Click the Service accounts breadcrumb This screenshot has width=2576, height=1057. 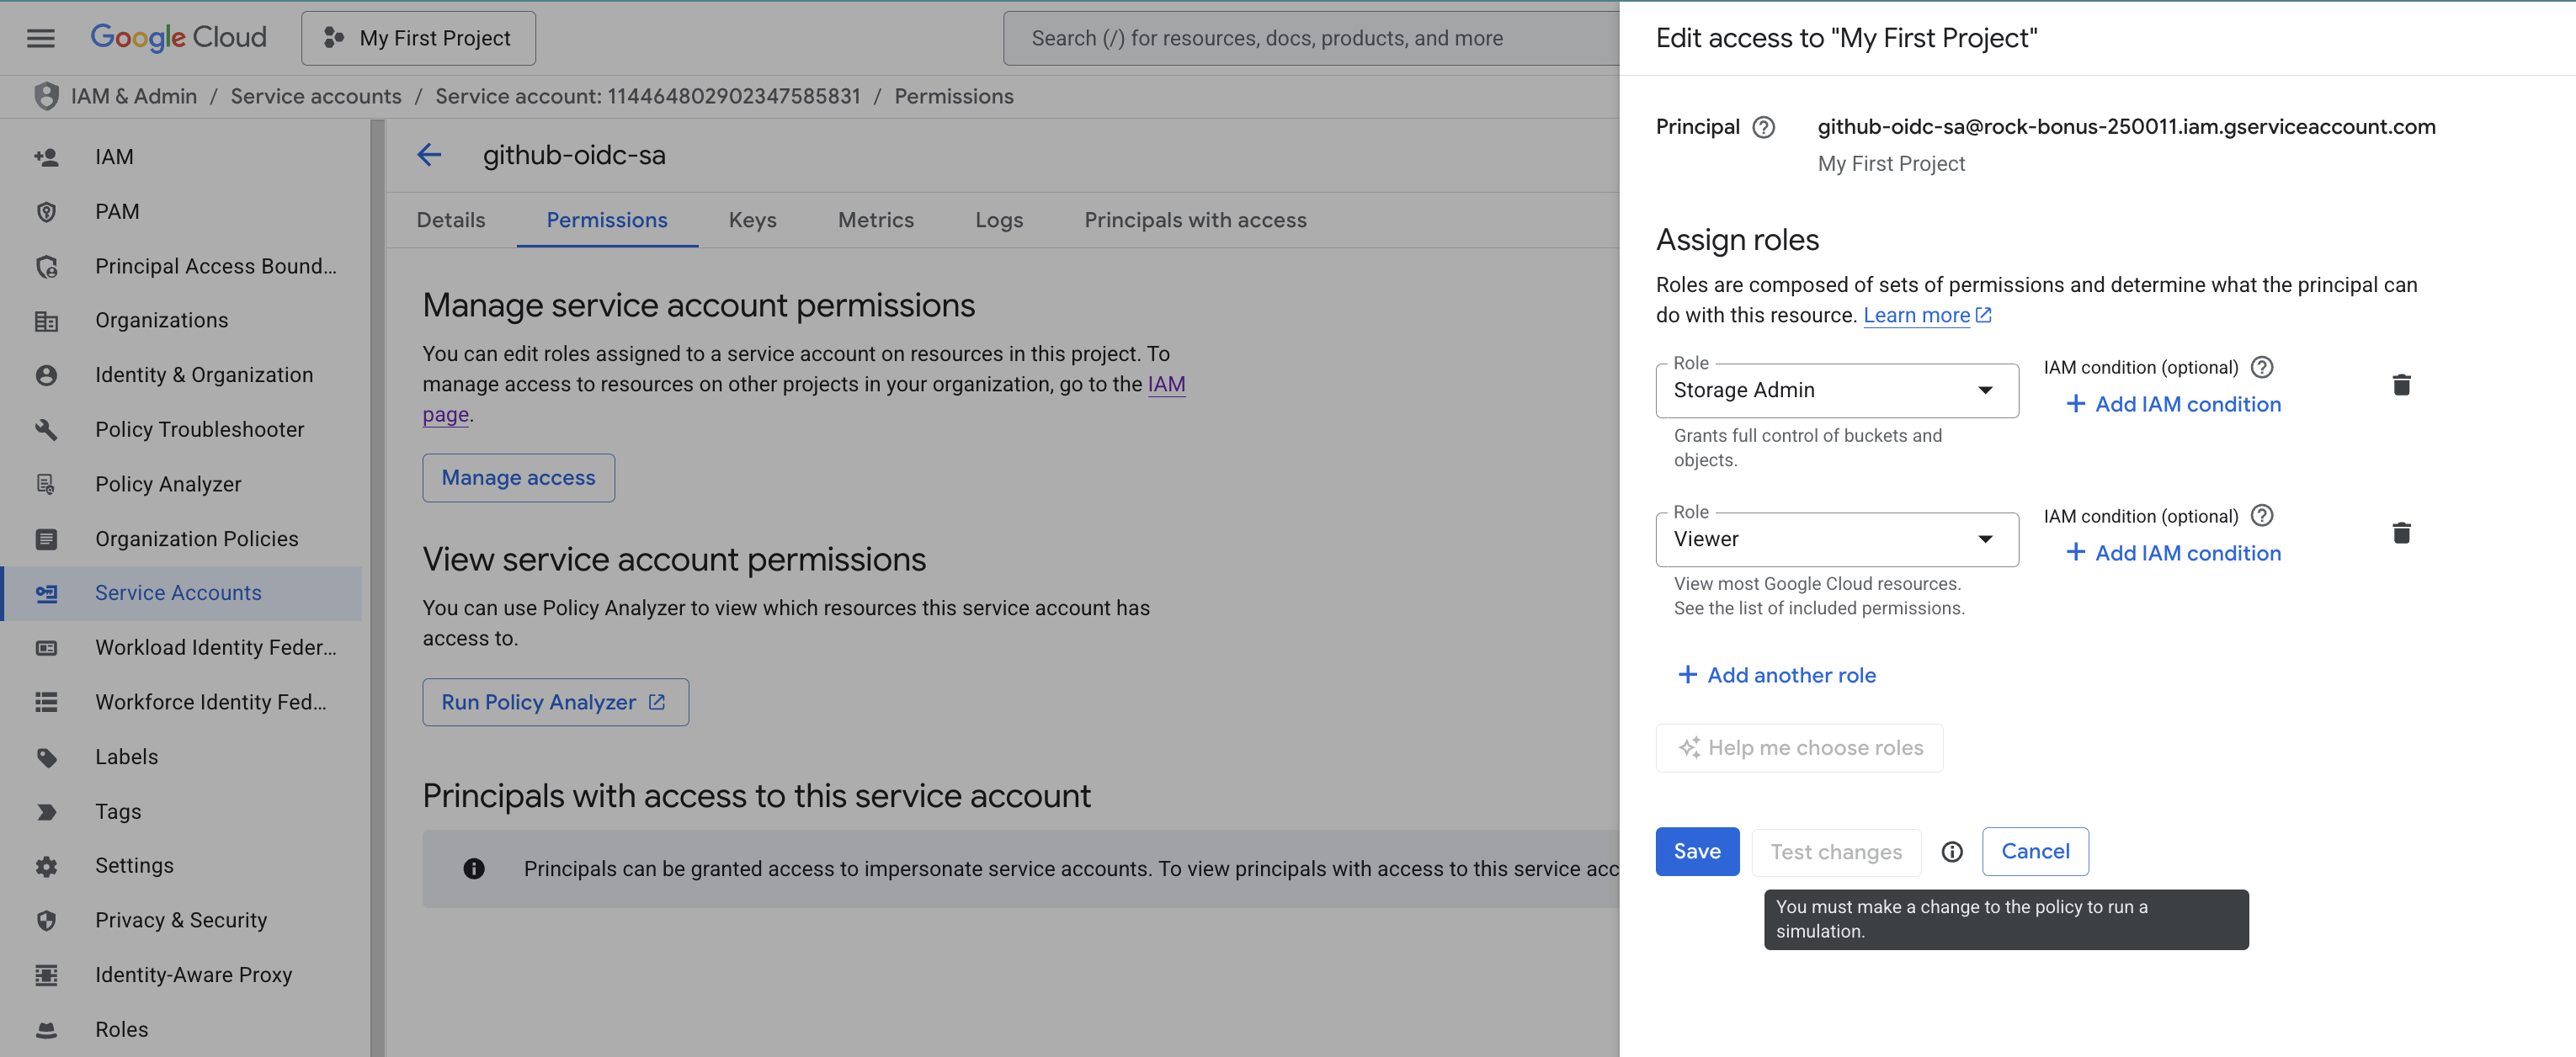tap(316, 96)
